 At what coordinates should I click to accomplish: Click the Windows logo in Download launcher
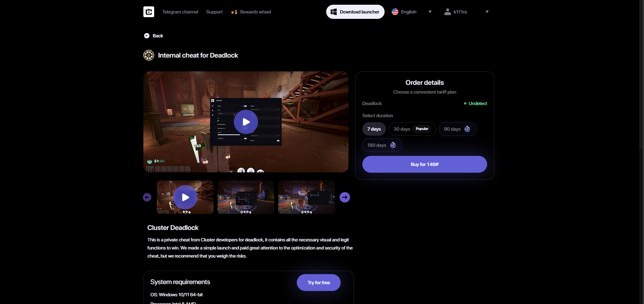click(x=334, y=12)
